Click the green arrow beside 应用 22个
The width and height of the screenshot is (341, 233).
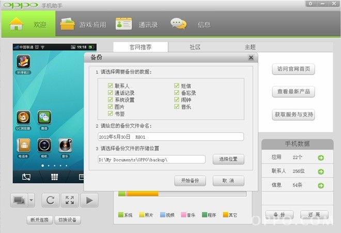coord(321,158)
